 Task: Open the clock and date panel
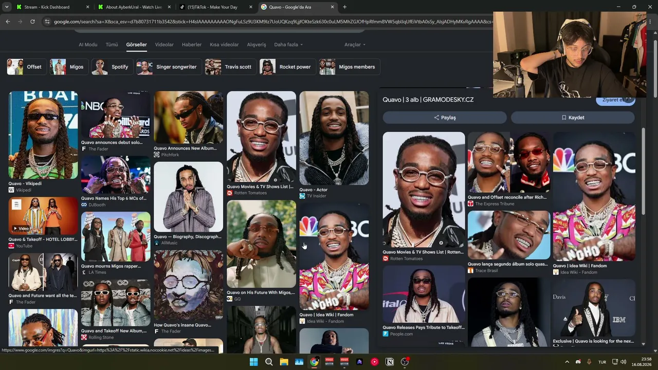coord(642,362)
